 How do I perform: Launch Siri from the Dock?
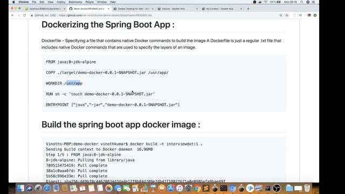point(30,188)
